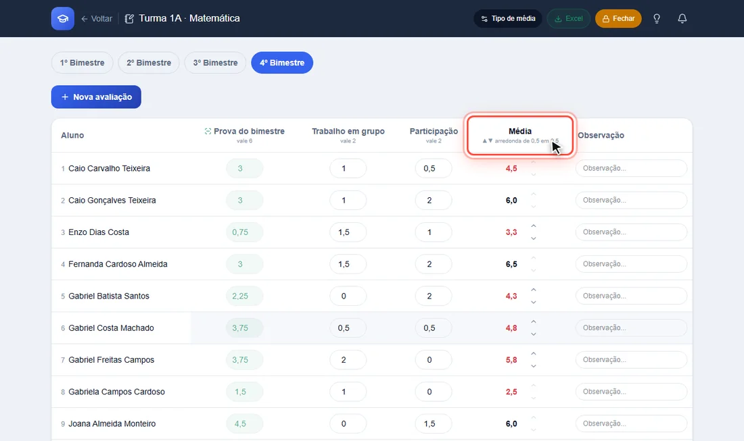Screen dimensions: 744x441
Task: Edit Enzo Dias Costa's Trabalho em grupo grade
Action: coord(348,232)
